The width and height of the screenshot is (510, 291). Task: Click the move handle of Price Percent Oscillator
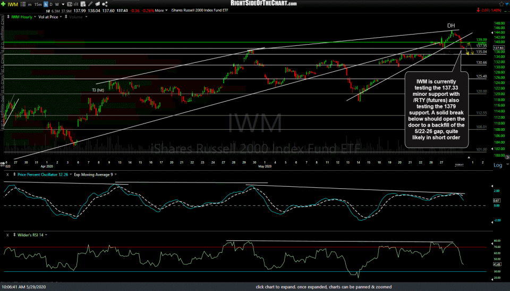pos(14,174)
